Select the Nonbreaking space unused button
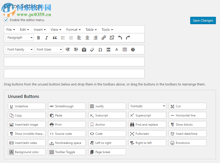220x163 pixels. [67, 143]
